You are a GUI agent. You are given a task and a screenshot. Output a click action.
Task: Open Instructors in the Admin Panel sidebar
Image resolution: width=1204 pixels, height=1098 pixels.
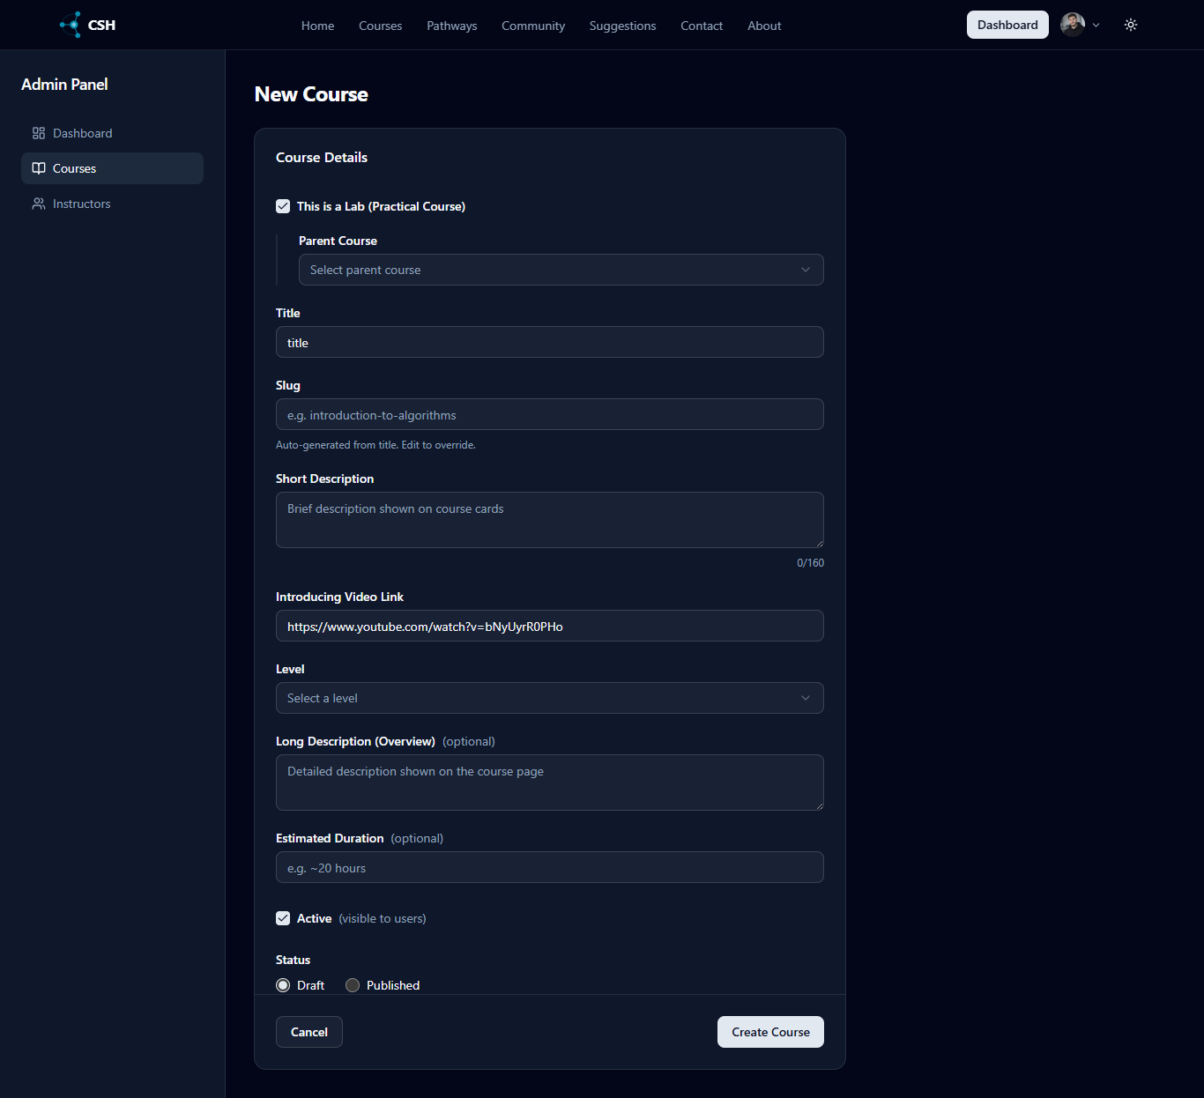point(112,204)
